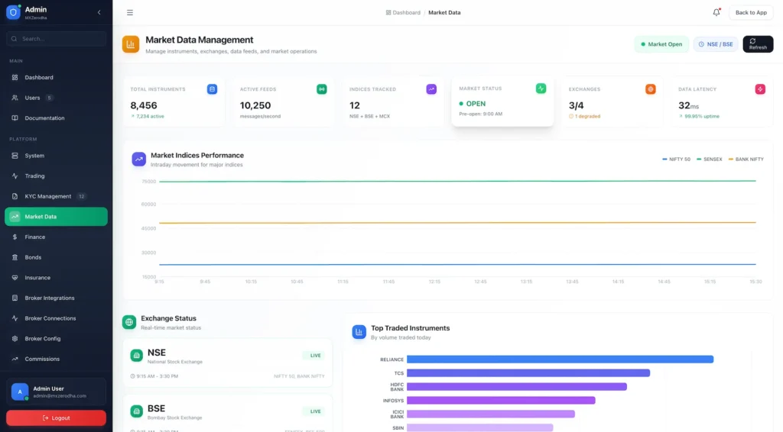Screen dimensions: 783x432
Task: Click the ICICI BANK volume bar
Action: (x=491, y=414)
